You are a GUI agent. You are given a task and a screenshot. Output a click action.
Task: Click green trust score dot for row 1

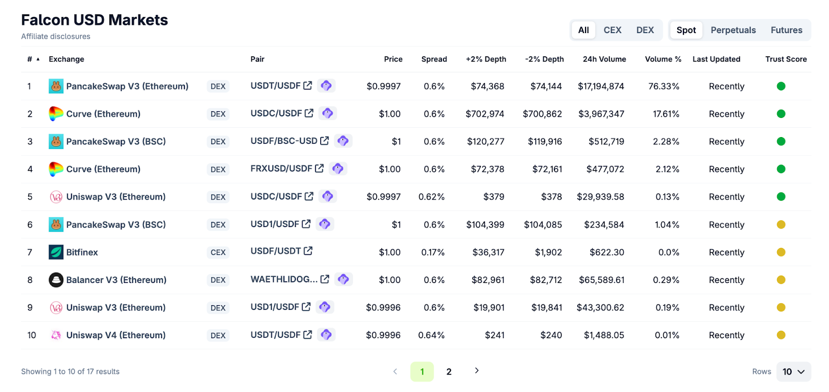coord(781,86)
